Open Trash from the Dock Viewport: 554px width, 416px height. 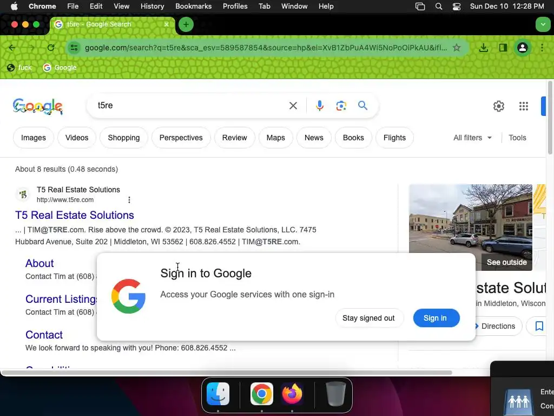(335, 394)
